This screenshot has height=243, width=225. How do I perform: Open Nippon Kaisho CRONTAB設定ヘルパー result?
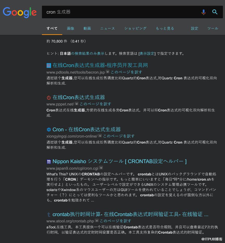(120, 162)
